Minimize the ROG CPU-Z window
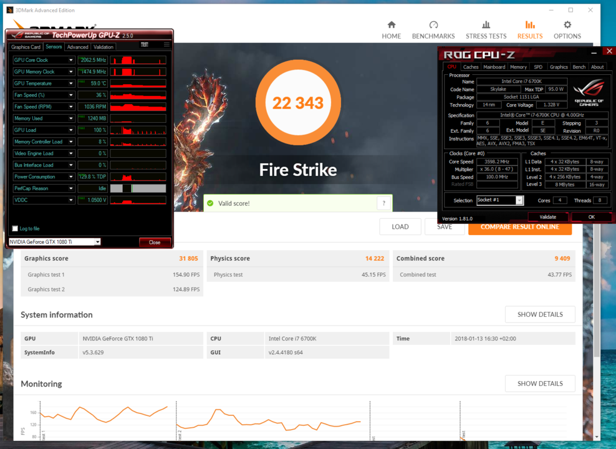Viewport: 616px width, 449px height. tap(594, 52)
